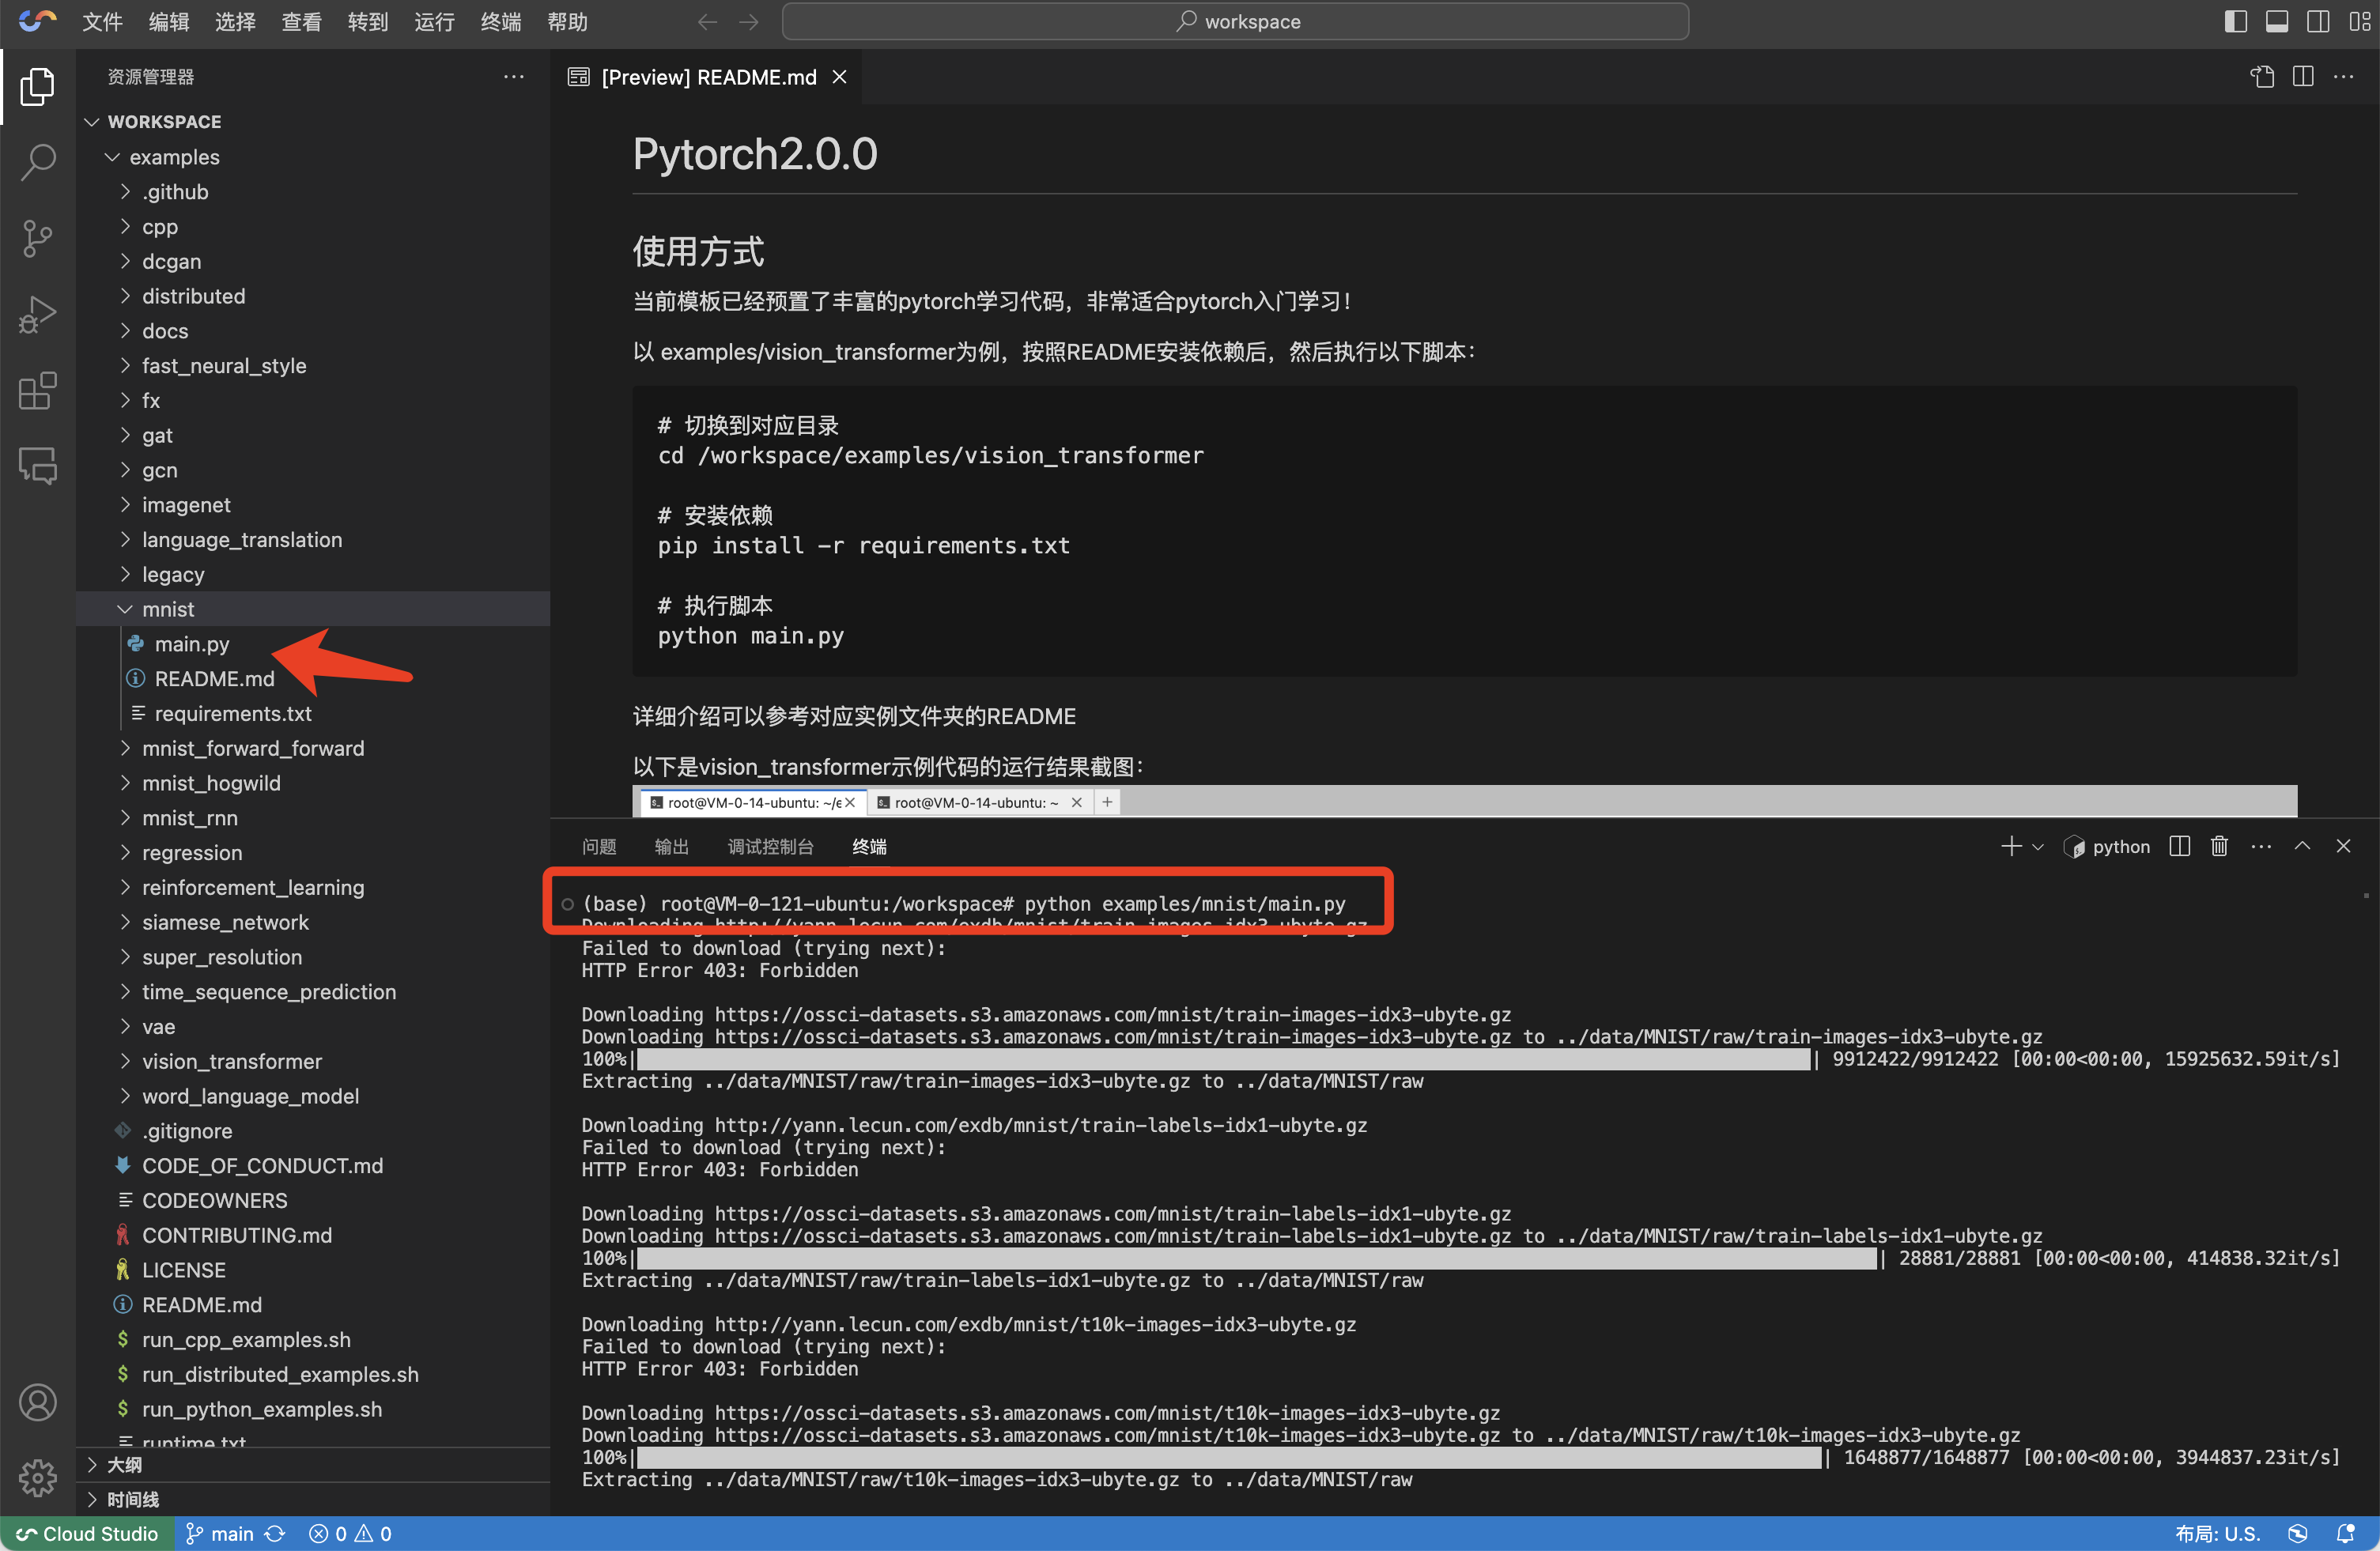Image resolution: width=2380 pixels, height=1551 pixels.
Task: Kill terminal with the trash icon
Action: [2219, 847]
